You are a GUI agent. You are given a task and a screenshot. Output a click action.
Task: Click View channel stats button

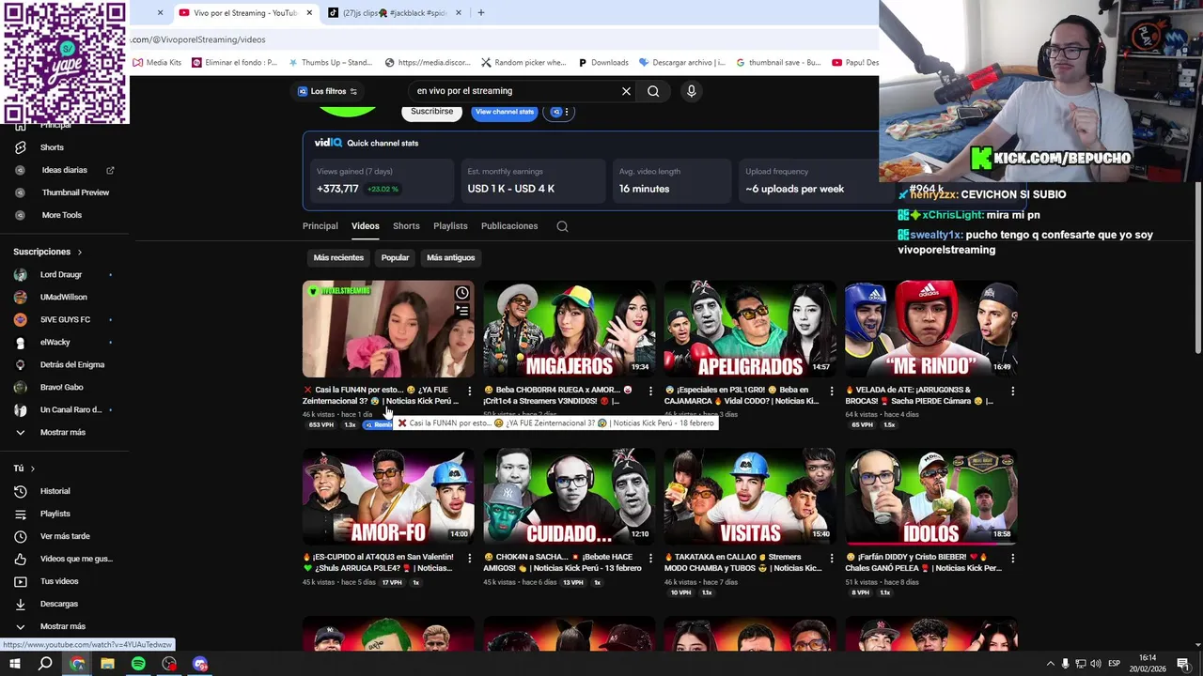pyautogui.click(x=505, y=112)
